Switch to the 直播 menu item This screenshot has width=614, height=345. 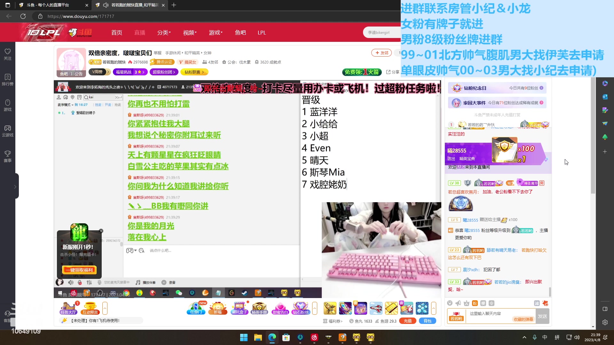coord(140,32)
